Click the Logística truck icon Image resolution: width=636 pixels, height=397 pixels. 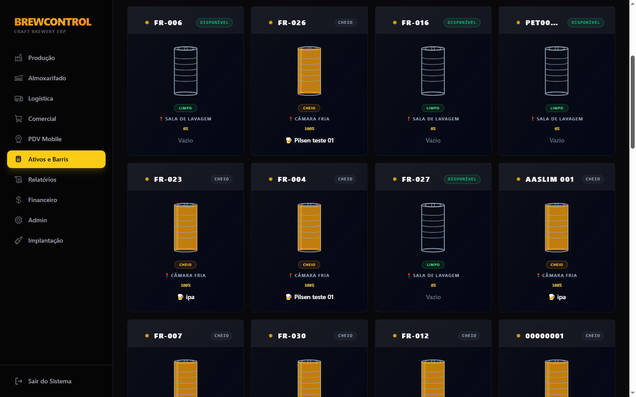point(19,98)
